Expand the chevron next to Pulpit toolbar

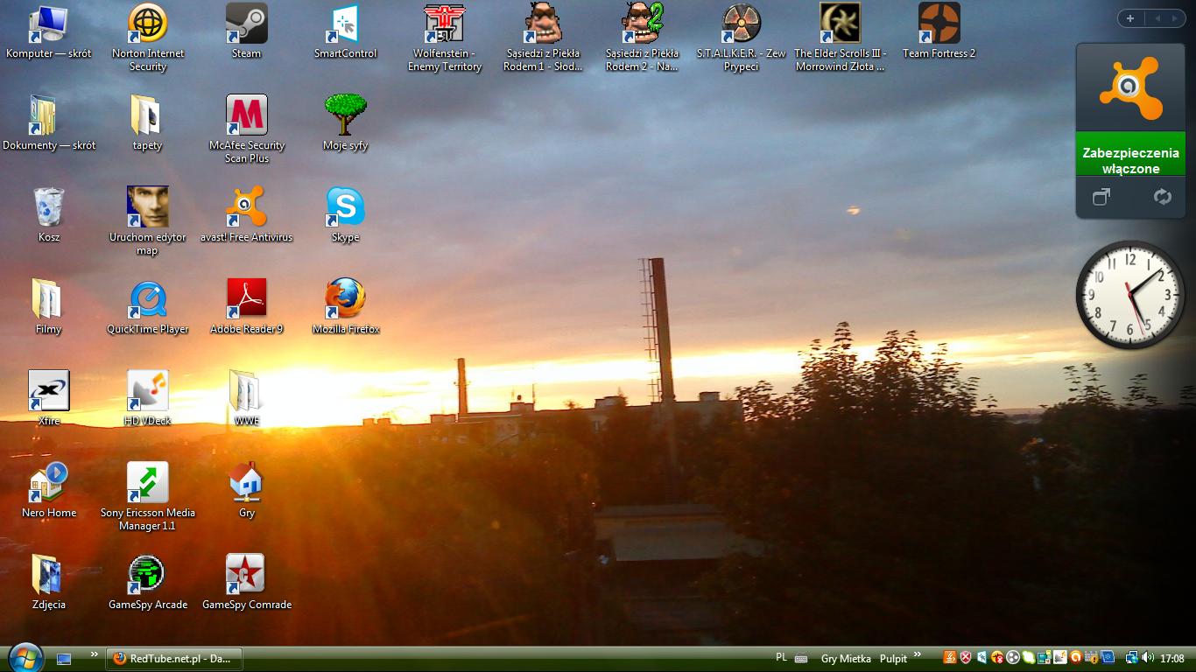click(918, 654)
